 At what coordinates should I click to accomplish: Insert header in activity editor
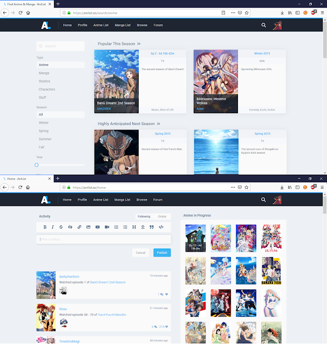coord(134,227)
